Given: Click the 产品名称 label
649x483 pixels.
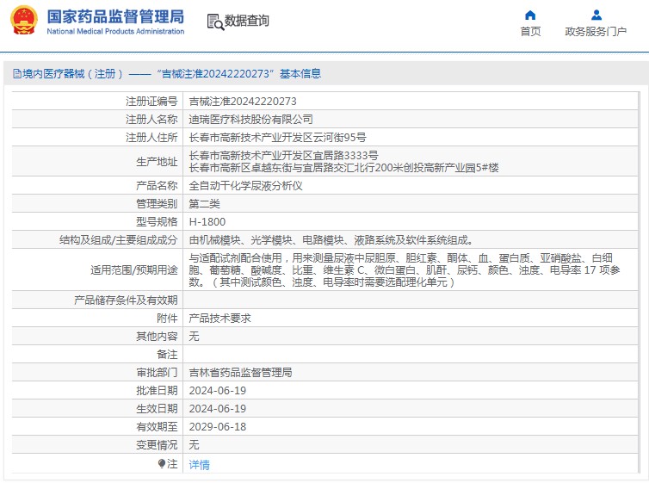Looking at the screenshot, I should 157,186.
